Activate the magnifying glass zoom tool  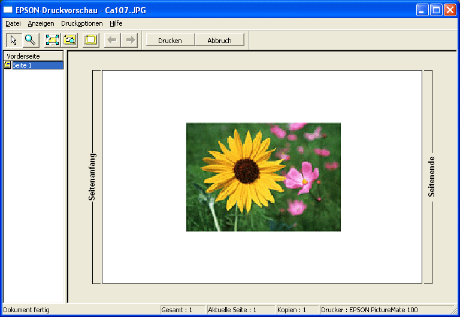point(30,40)
